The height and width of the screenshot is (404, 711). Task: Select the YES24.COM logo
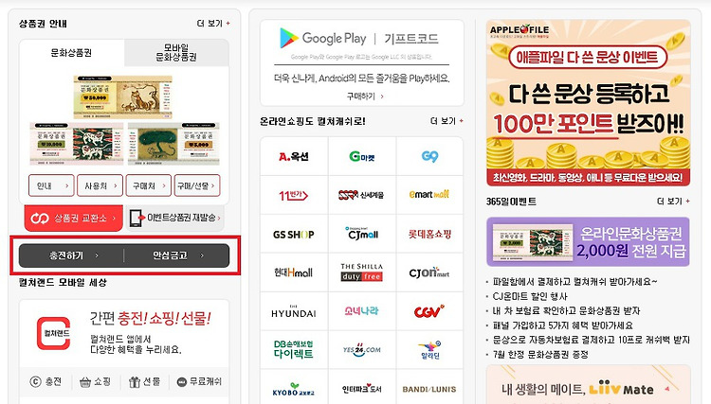(362, 350)
